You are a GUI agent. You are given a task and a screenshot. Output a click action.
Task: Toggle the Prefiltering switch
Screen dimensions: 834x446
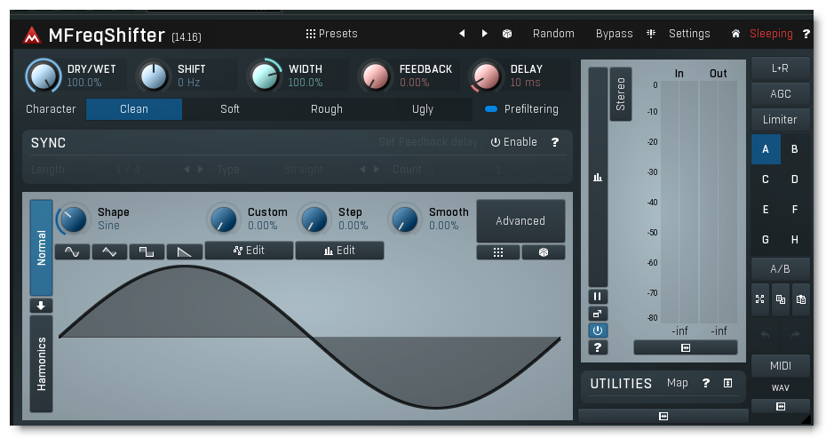[491, 109]
